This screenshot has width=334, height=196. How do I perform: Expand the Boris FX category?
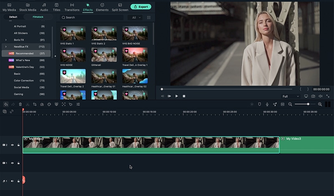6,40
